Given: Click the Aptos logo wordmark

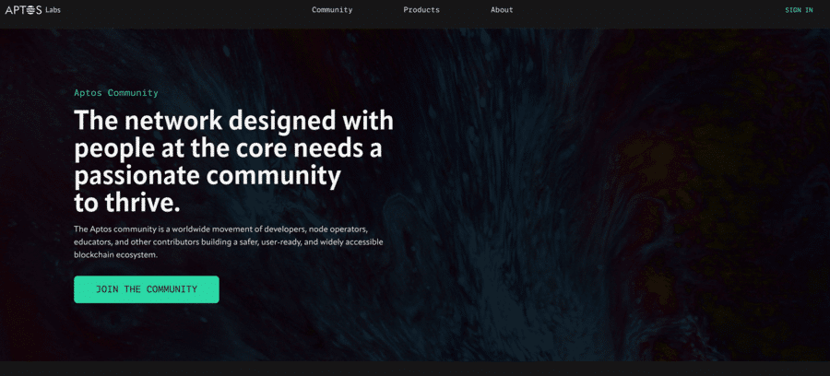Looking at the screenshot, I should point(23,9).
